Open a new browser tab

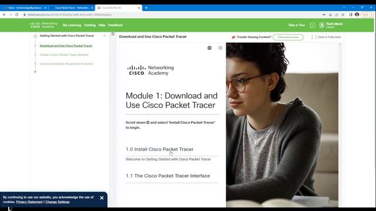pos(146,8)
